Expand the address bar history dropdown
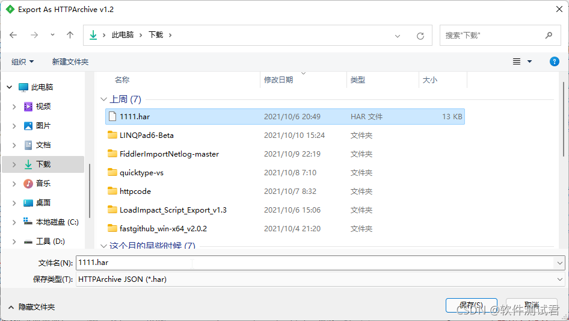Screen dimensions: 569x321 click(398, 36)
